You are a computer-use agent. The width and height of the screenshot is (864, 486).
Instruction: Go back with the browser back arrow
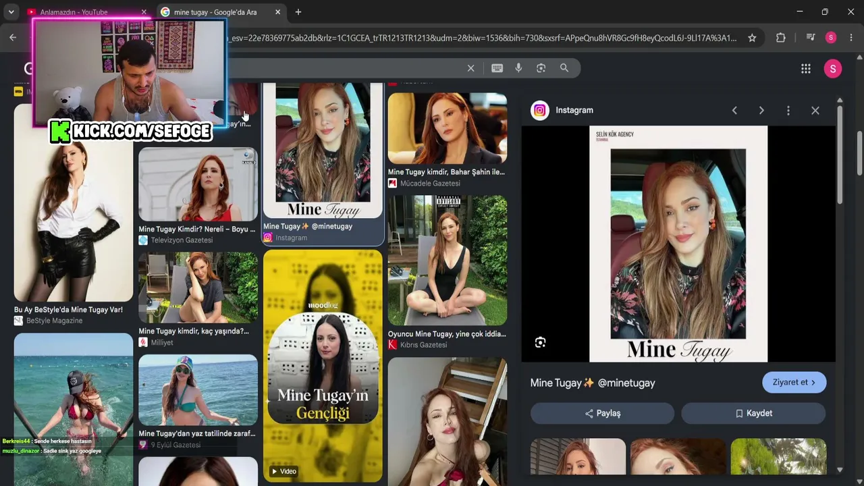13,38
